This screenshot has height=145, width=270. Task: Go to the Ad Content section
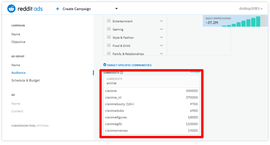click(x=17, y=111)
